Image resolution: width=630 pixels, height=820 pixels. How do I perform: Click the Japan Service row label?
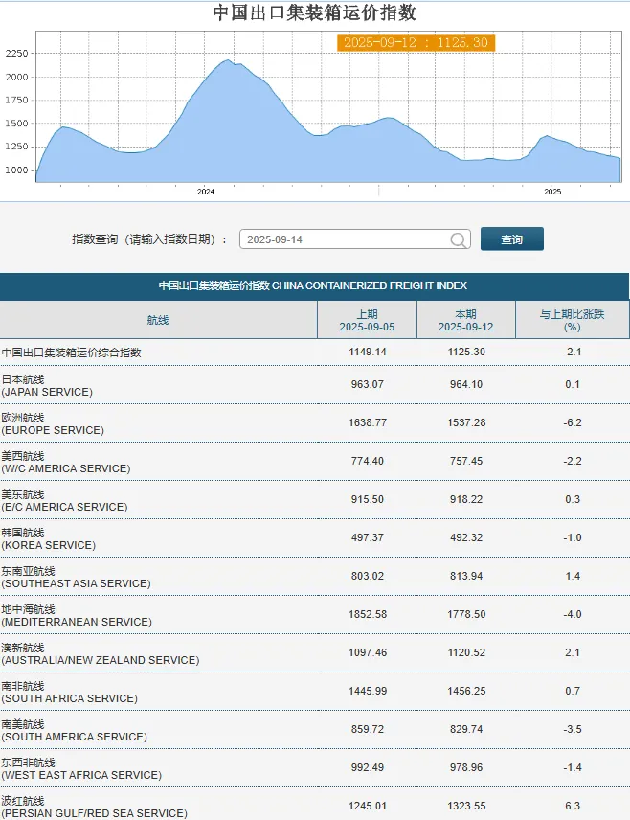(47, 385)
